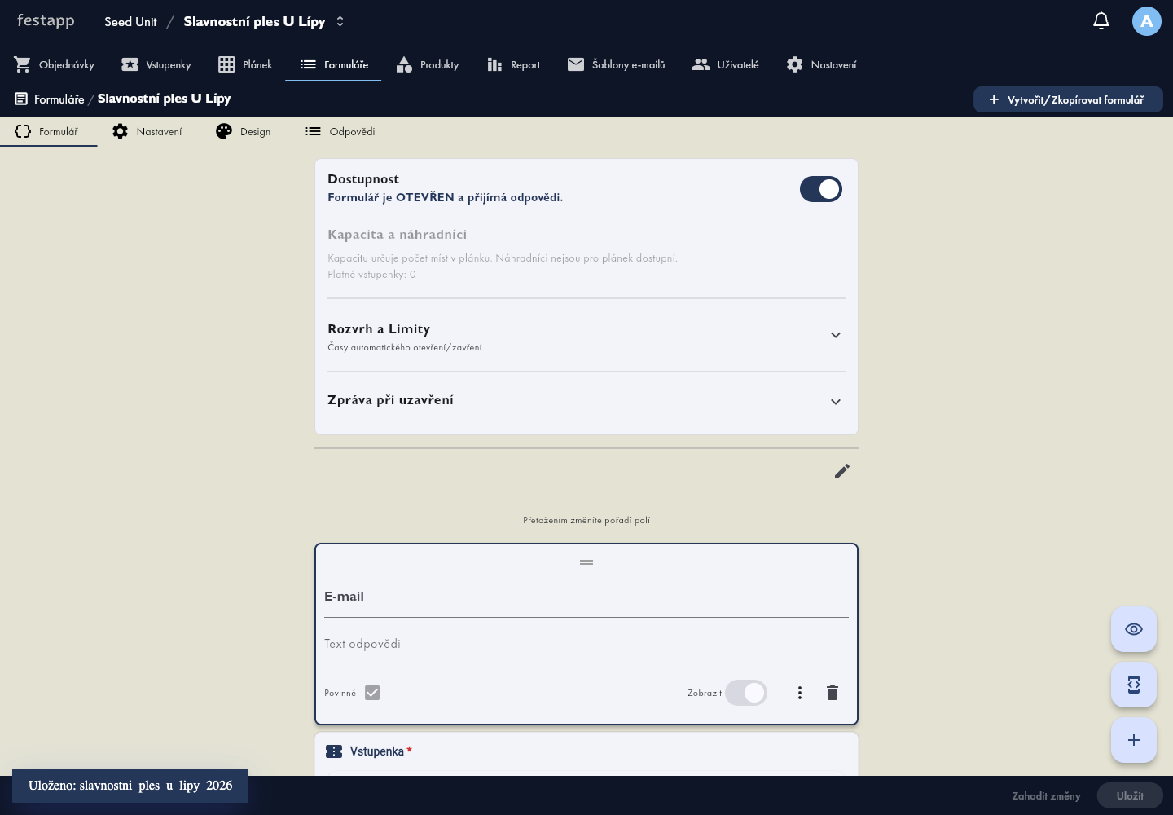Click the eye preview floating button
The width and height of the screenshot is (1173, 815).
point(1134,629)
